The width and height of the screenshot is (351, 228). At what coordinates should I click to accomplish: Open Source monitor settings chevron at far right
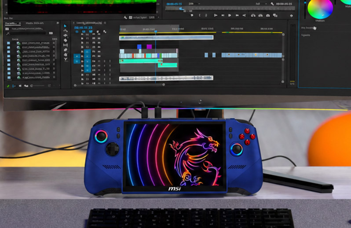click(158, 18)
